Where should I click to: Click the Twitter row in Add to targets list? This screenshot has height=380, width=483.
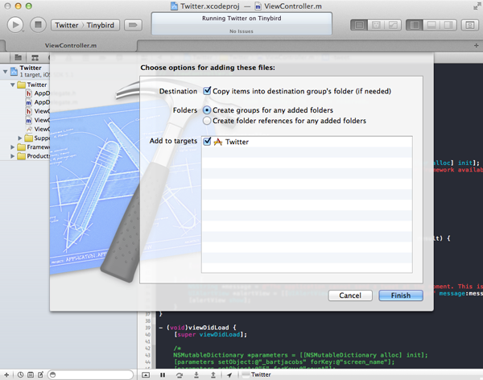pos(307,142)
